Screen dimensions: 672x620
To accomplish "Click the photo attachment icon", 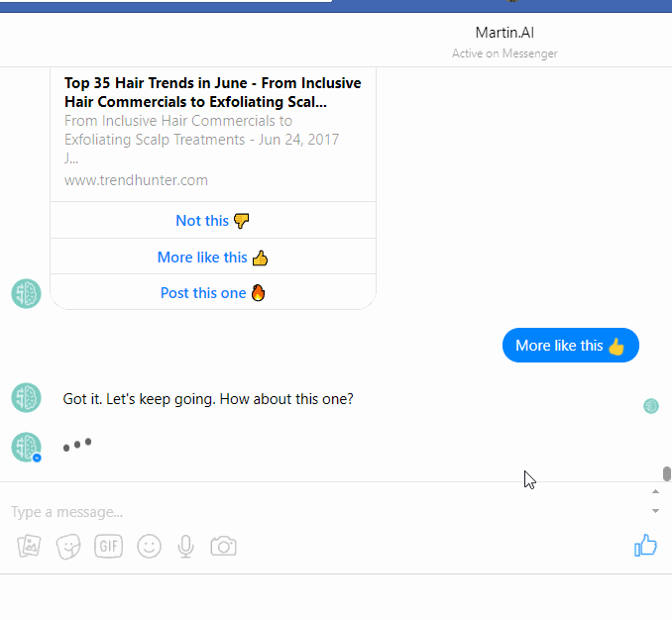I will pos(29,546).
